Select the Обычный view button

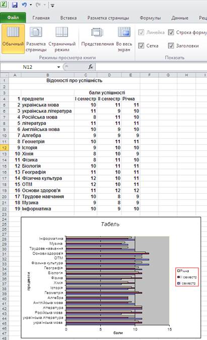click(x=13, y=39)
